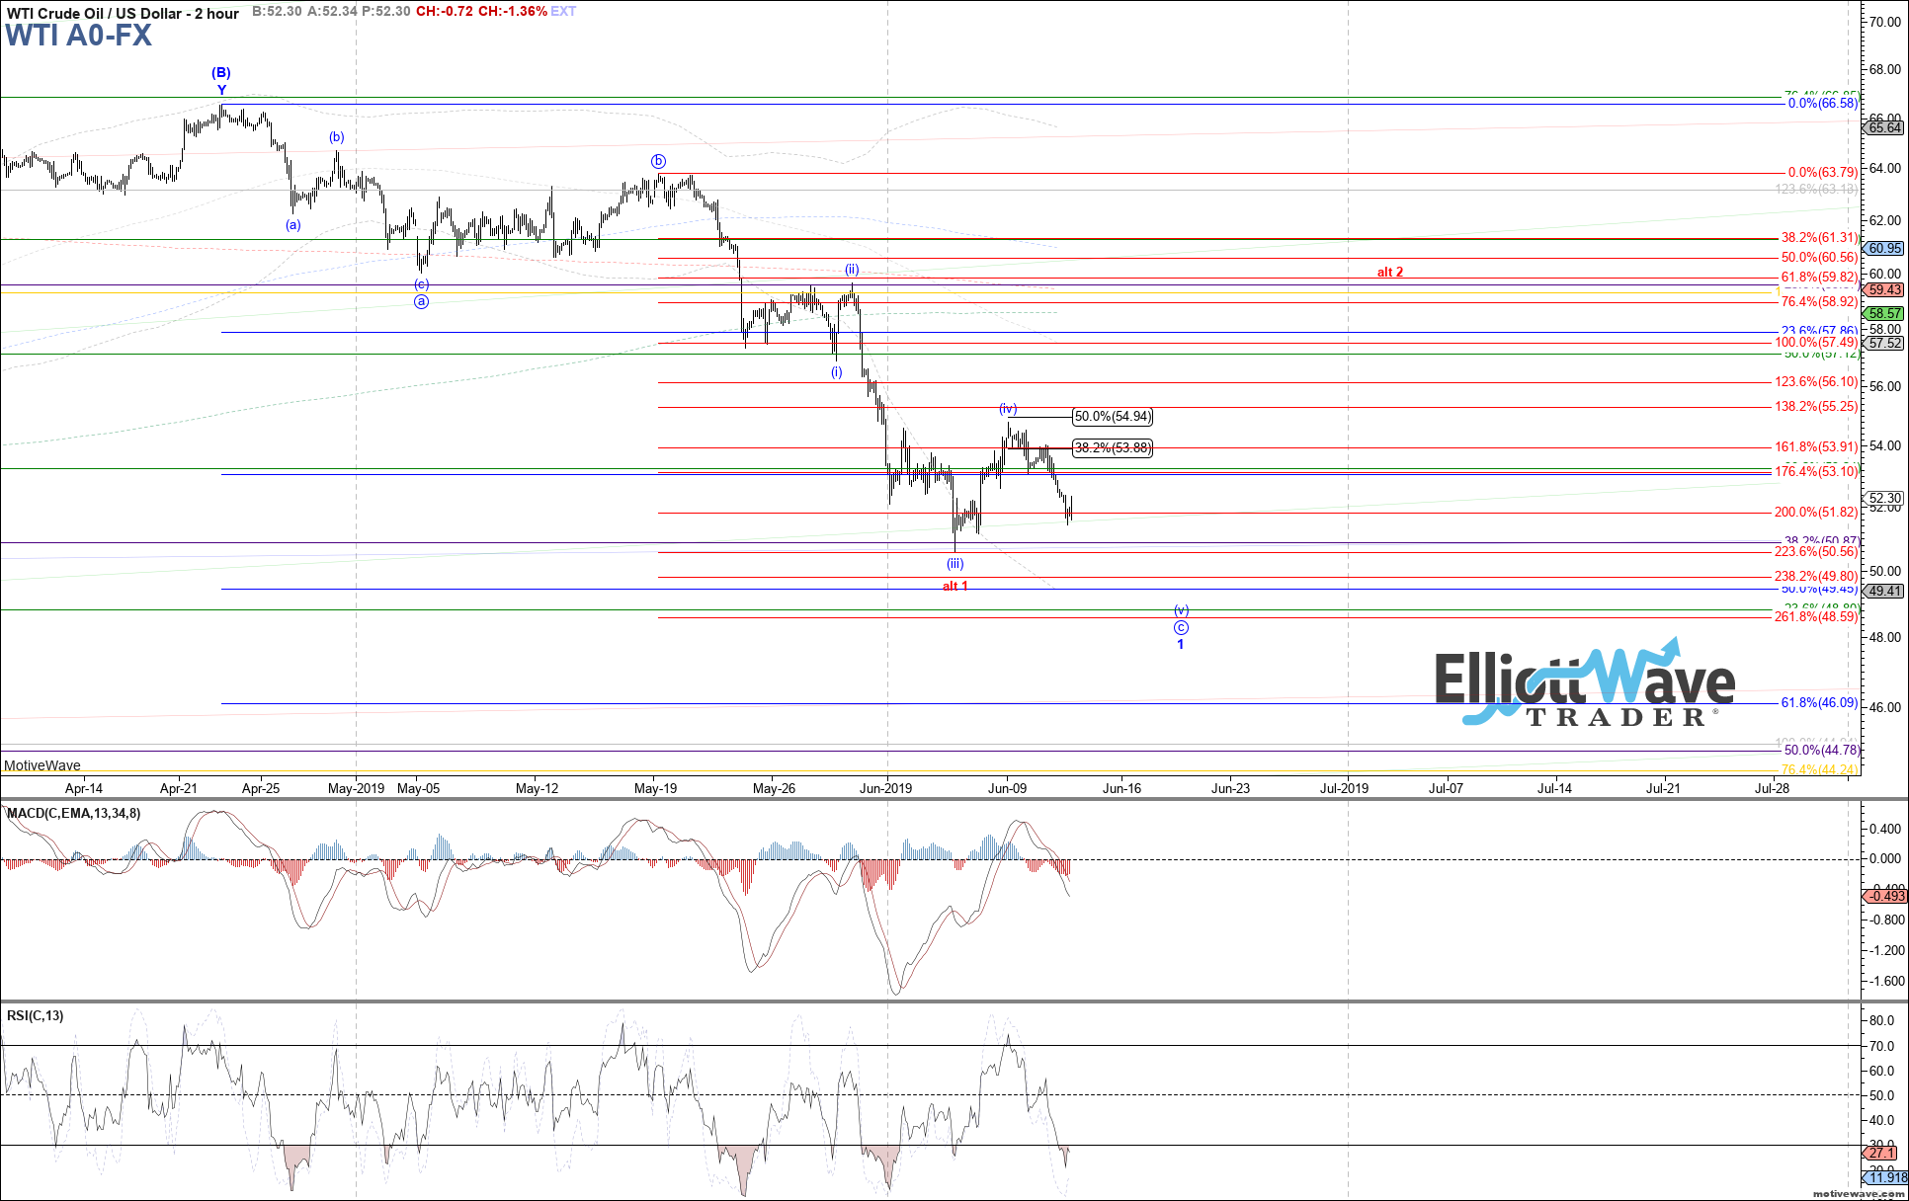This screenshot has width=1909, height=1201.
Task: Select the red alt 1 label
Action: [x=954, y=586]
